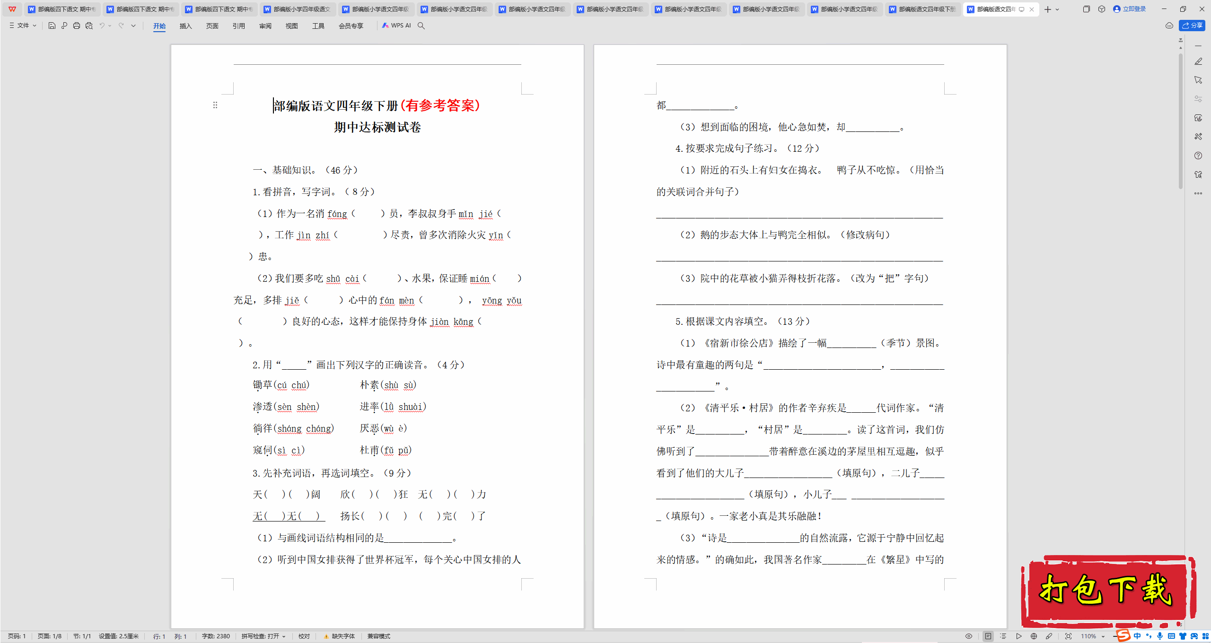Viewport: 1211px width, 643px height.
Task: Open the 110% zoom level dropdown
Action: point(1093,636)
